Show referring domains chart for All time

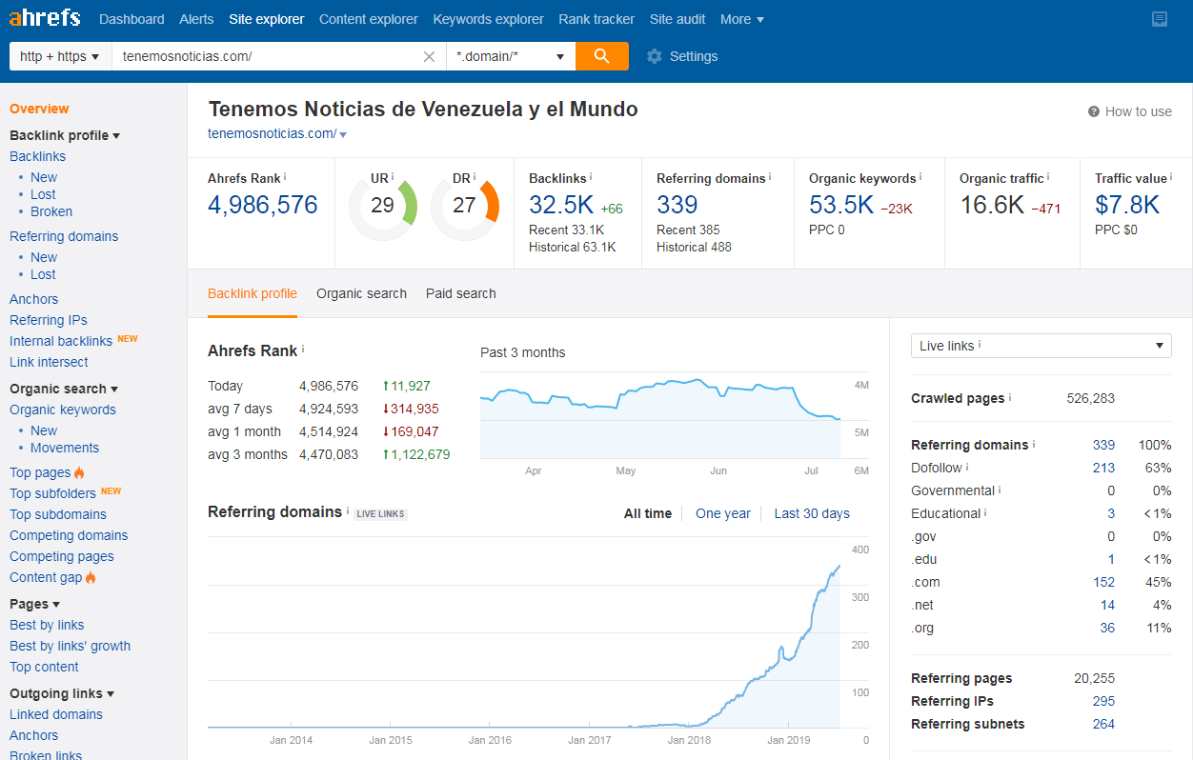(x=648, y=513)
